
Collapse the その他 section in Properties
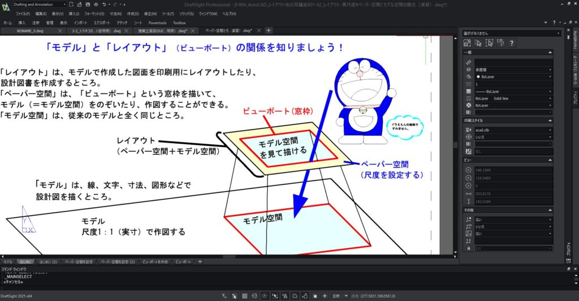coord(550,210)
